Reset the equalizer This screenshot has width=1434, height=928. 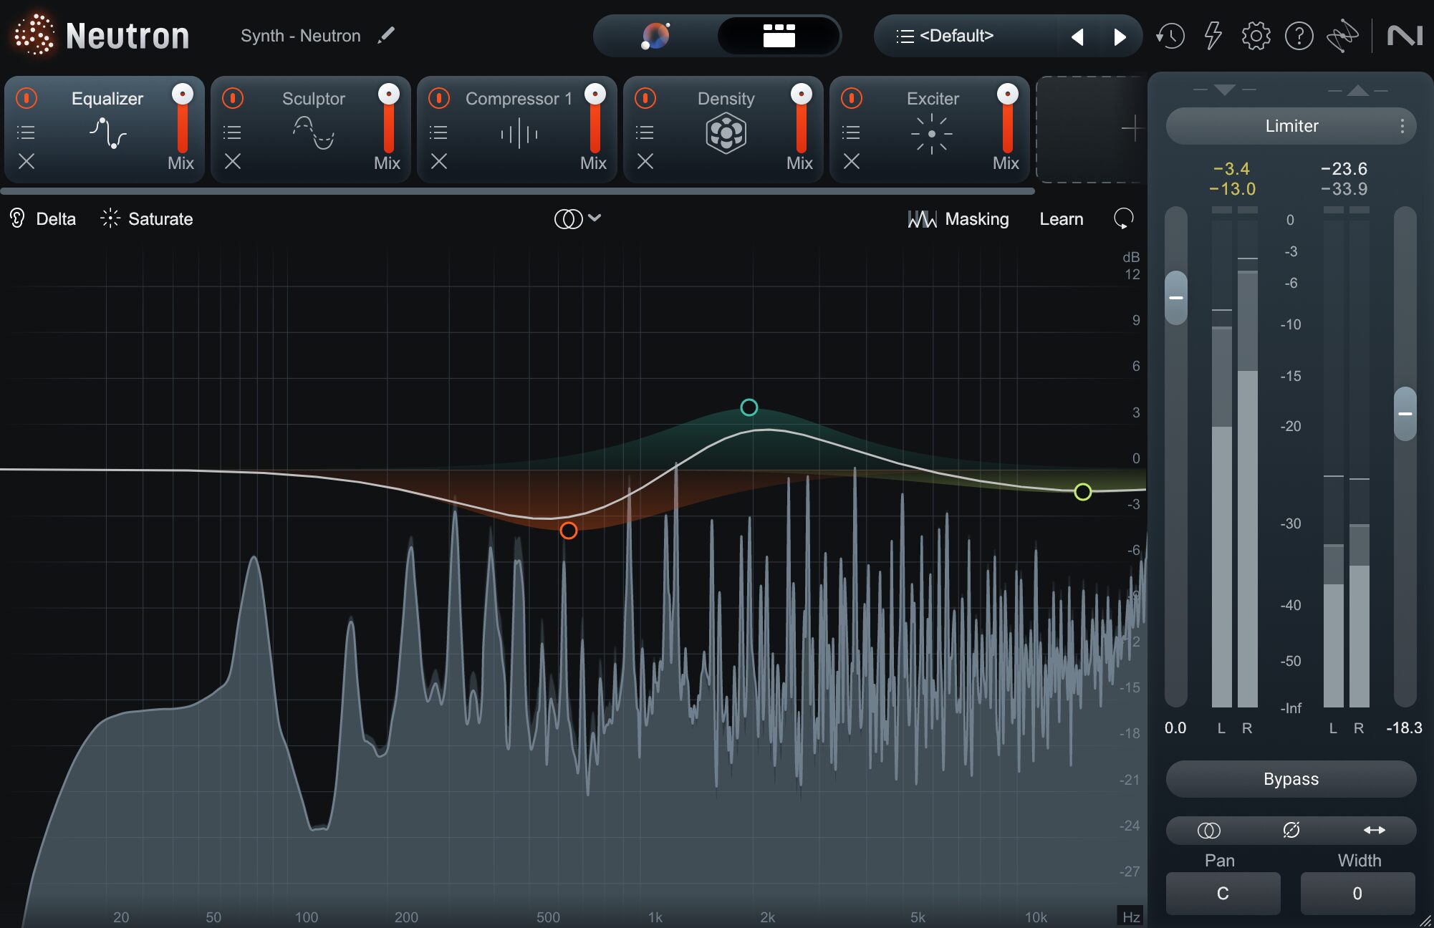(1123, 218)
